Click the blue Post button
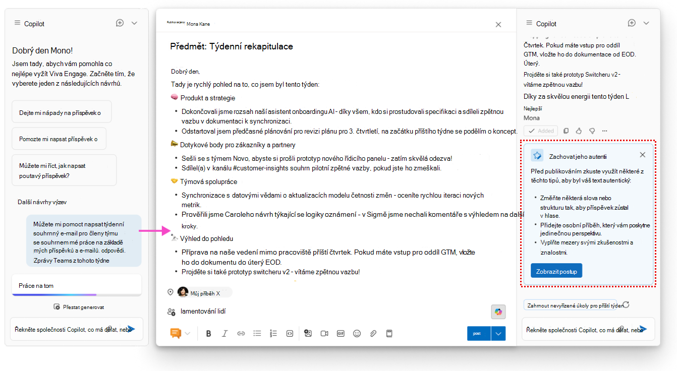 479,334
